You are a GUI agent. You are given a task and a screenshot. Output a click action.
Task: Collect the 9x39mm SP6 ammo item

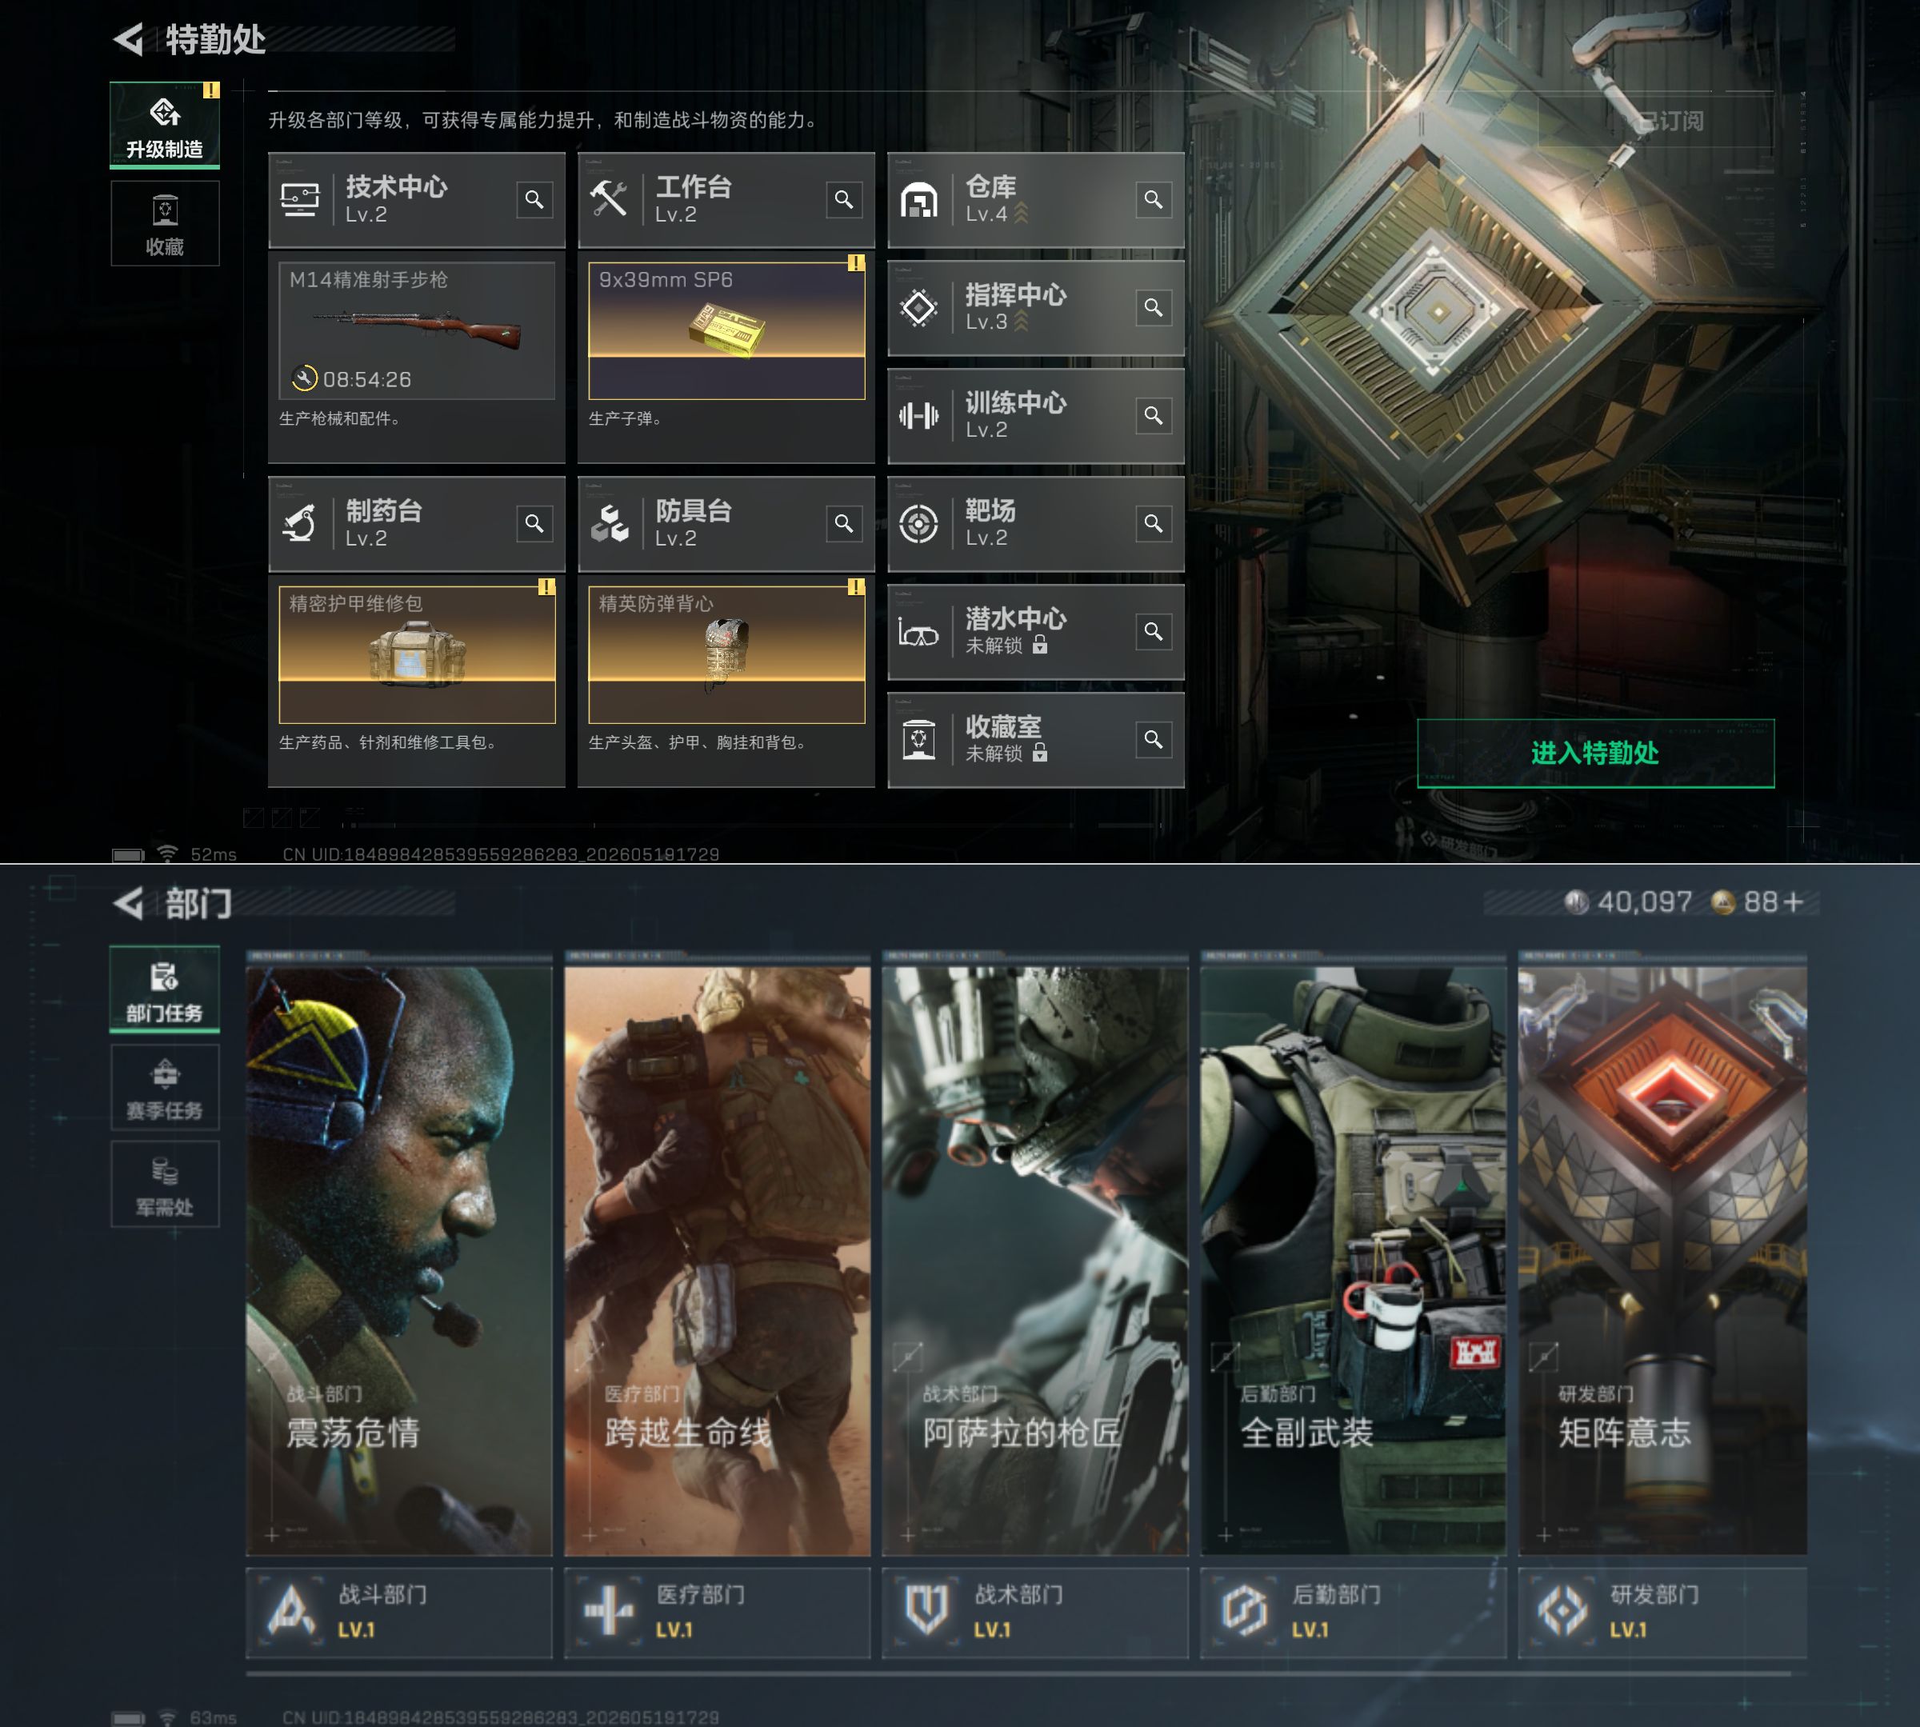tap(726, 330)
